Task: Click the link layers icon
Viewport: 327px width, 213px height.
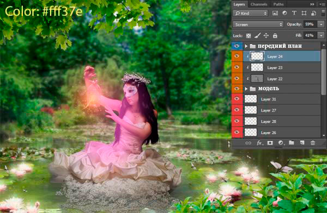Action: [248, 143]
